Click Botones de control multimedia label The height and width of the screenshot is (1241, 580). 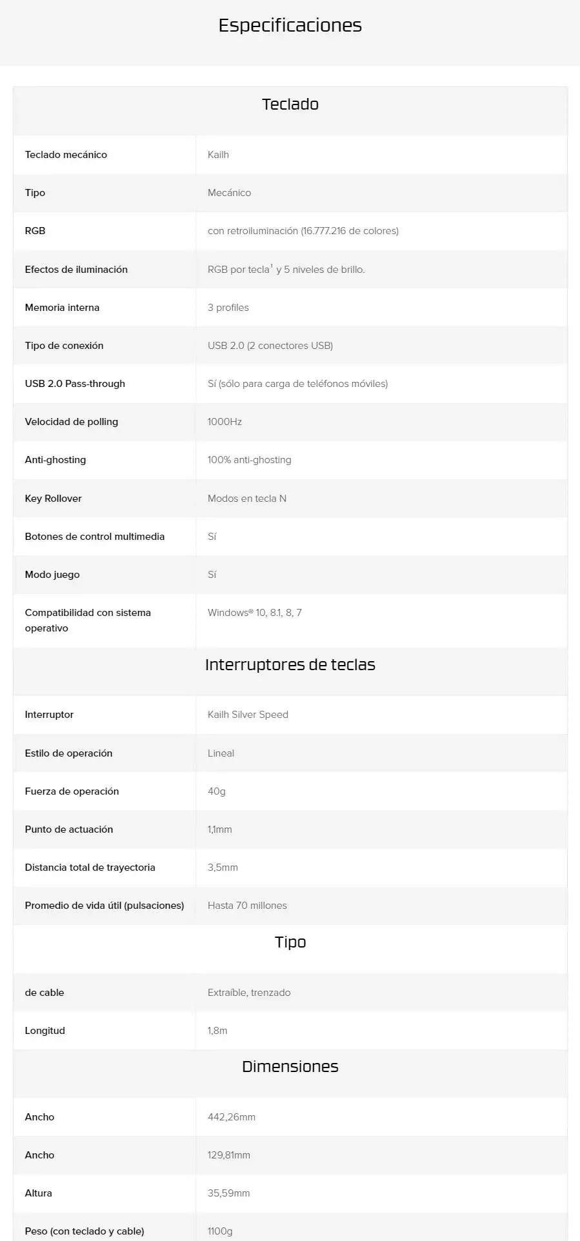click(94, 537)
